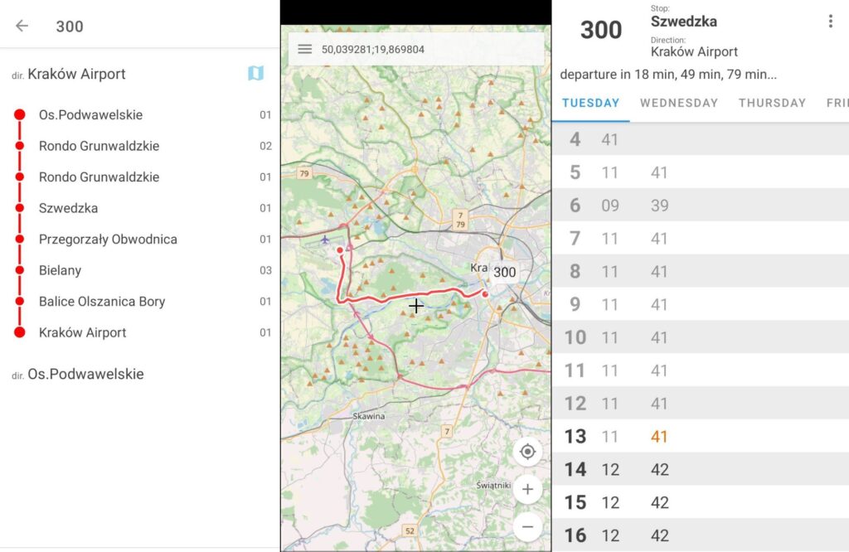
Task: Tap the highlighted 13:41 departure
Action: [659, 437]
